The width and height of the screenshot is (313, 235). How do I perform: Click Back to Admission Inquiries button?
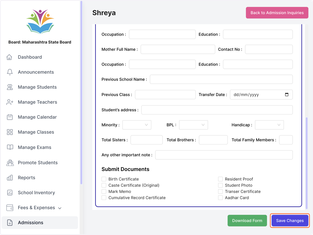point(277,13)
